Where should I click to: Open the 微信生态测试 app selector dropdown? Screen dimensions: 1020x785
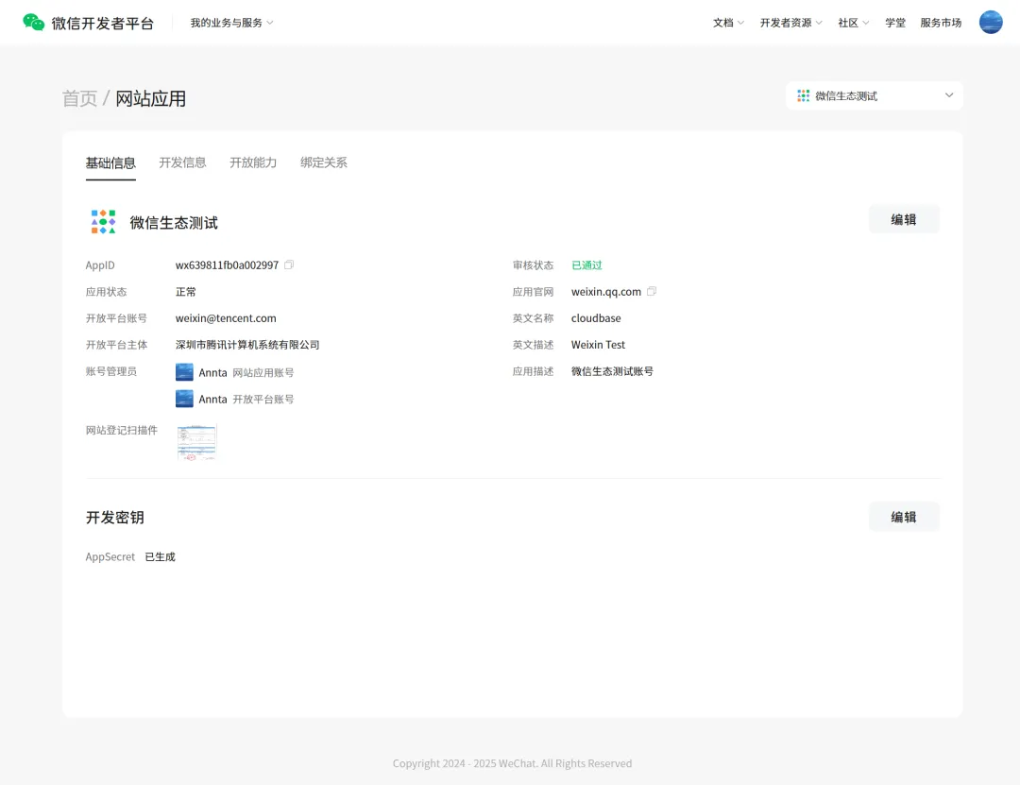click(875, 95)
